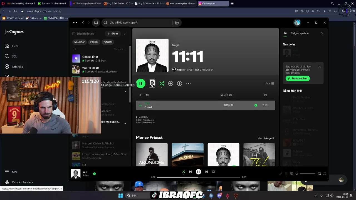Click the Spotify volume slider
Image resolution: width=356 pixels, height=200 pixels.
308,174
